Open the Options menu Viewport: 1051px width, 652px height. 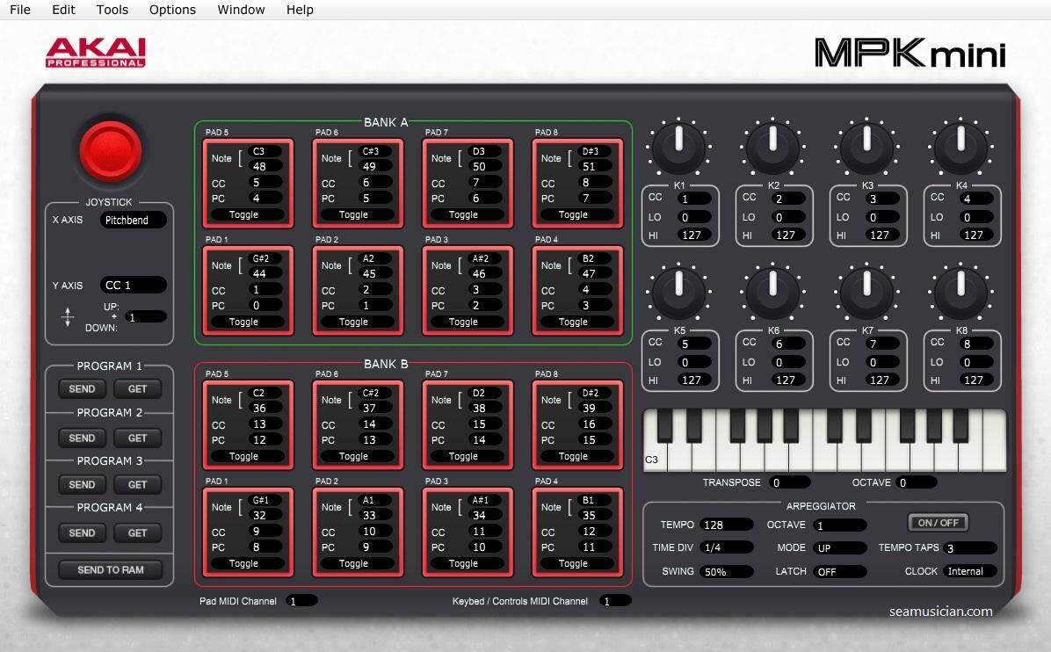[x=172, y=10]
